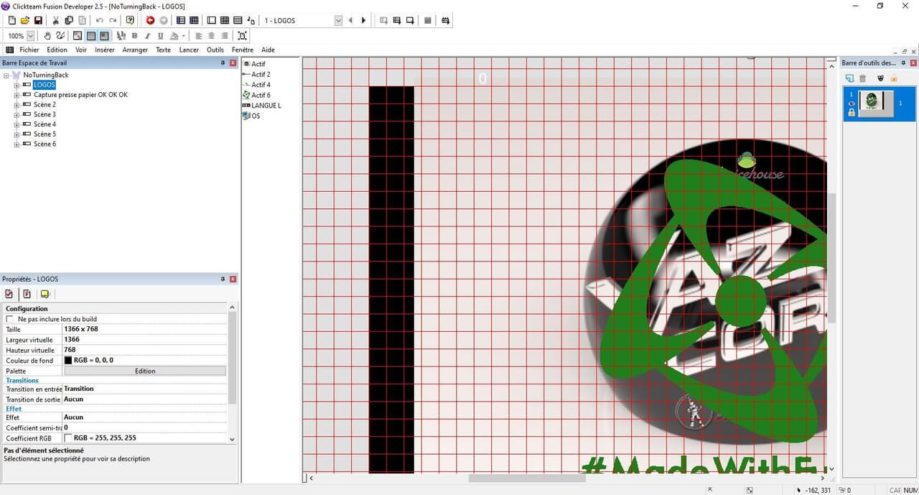Viewport: 919px width, 495px height.
Task: Select the hand pan tool
Action: (47, 35)
